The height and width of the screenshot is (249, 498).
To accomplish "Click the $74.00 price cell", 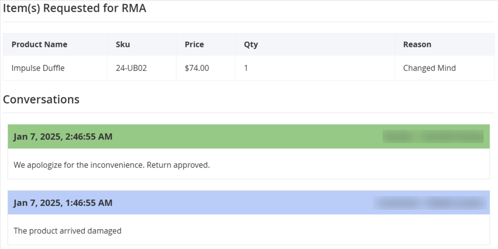I will (x=206, y=68).
